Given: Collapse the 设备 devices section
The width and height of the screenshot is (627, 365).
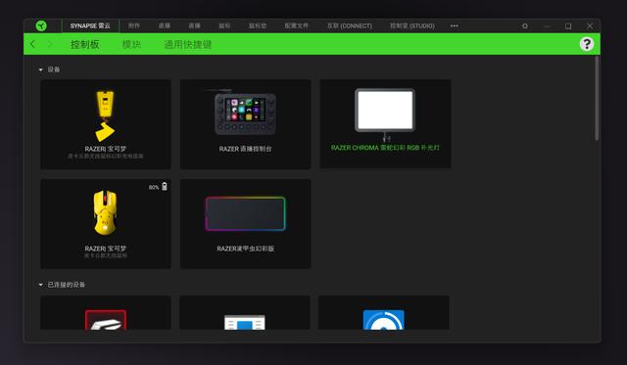Looking at the screenshot, I should pyautogui.click(x=41, y=69).
